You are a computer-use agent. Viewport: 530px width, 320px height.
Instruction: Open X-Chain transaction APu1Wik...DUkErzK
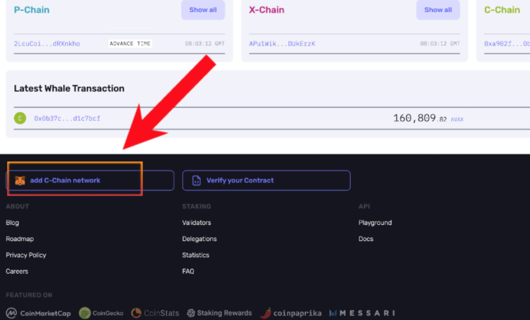282,43
